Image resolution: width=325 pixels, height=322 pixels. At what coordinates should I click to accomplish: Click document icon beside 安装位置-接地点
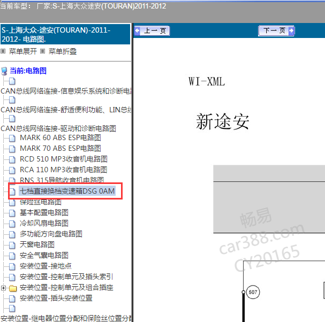click(12, 266)
